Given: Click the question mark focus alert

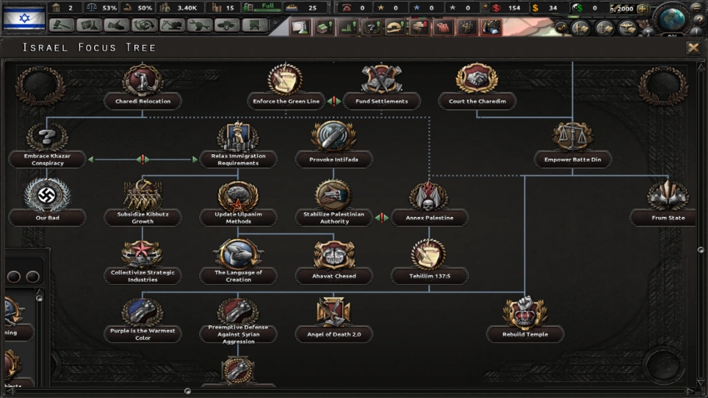Looking at the screenshot, I should click(372, 28).
